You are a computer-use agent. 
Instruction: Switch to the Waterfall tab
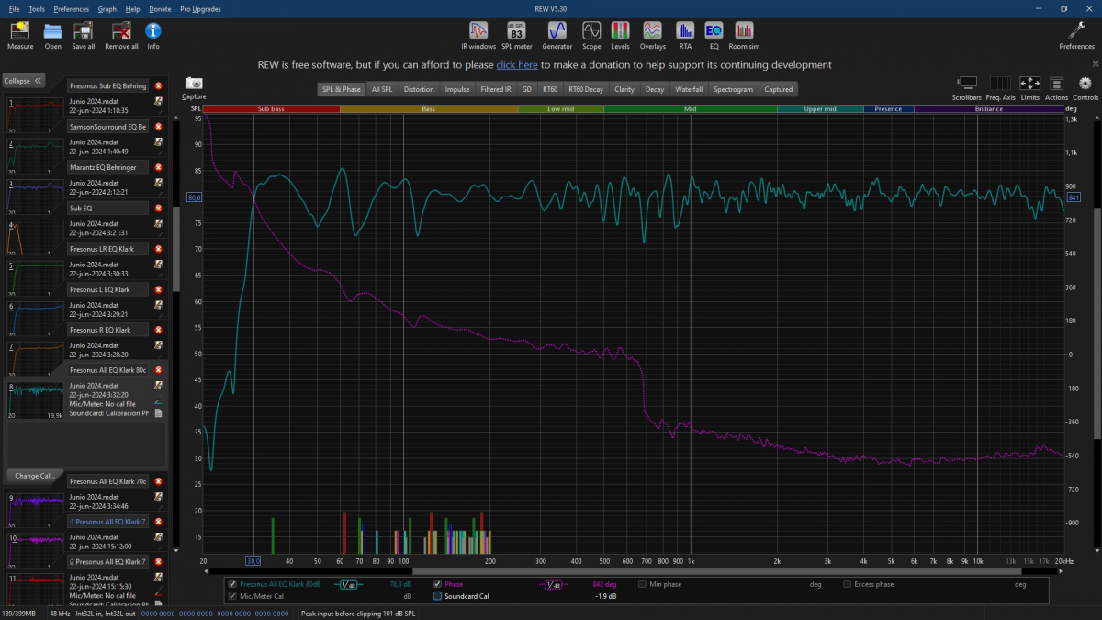tap(688, 89)
